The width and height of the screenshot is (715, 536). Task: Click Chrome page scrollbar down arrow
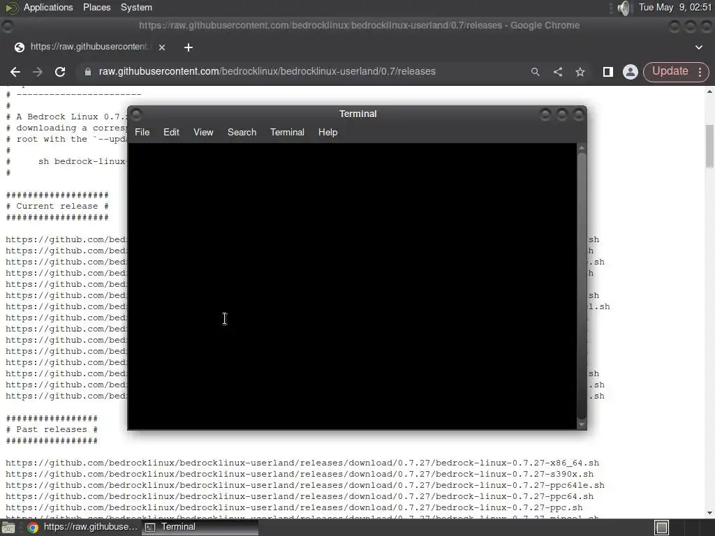(x=709, y=513)
